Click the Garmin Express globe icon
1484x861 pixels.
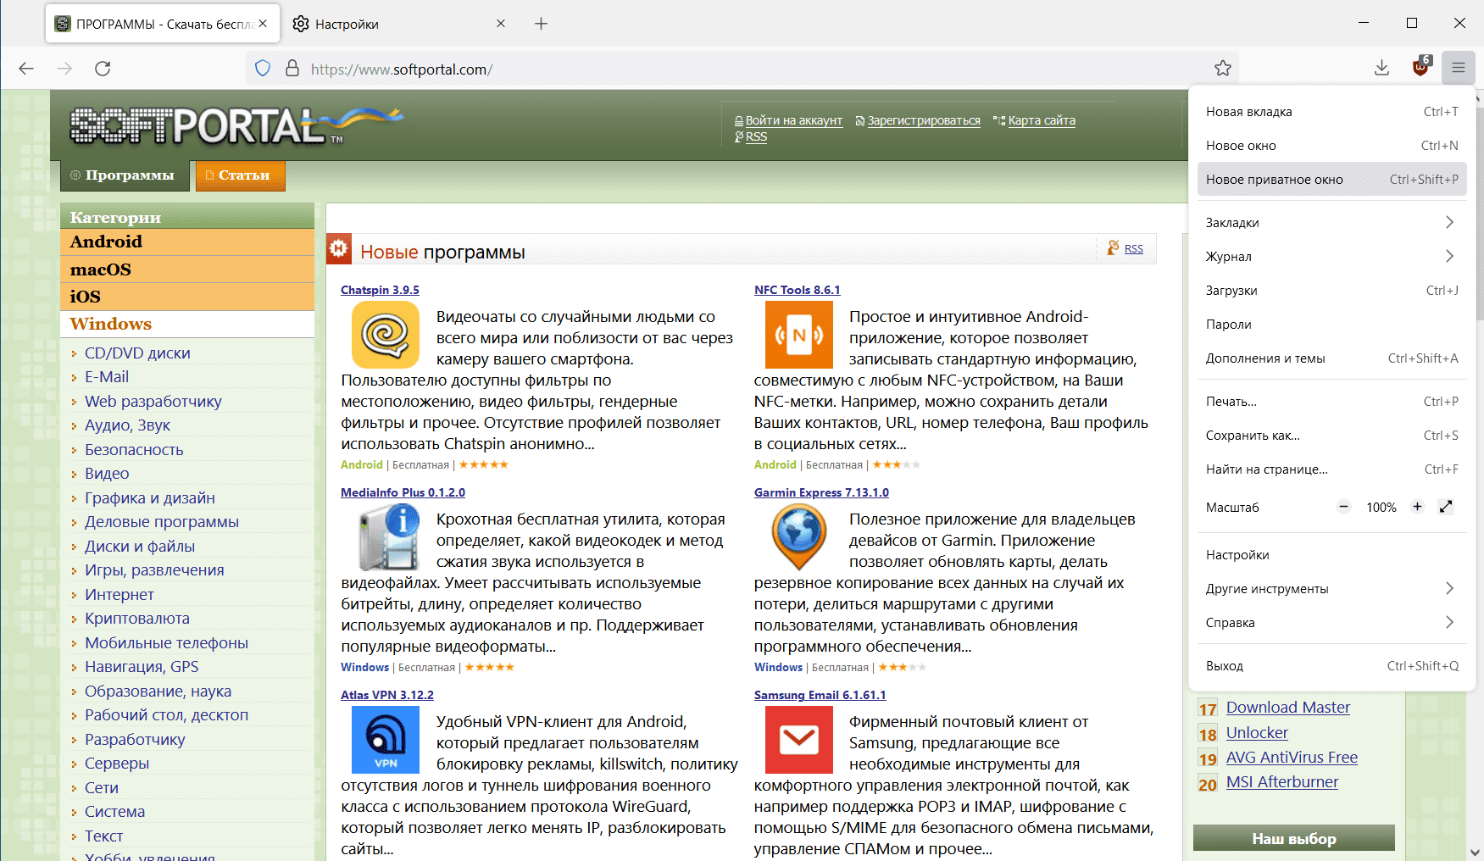tap(799, 537)
